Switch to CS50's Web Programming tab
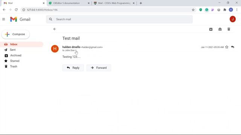This screenshot has width=241, height=135. coord(114,3)
